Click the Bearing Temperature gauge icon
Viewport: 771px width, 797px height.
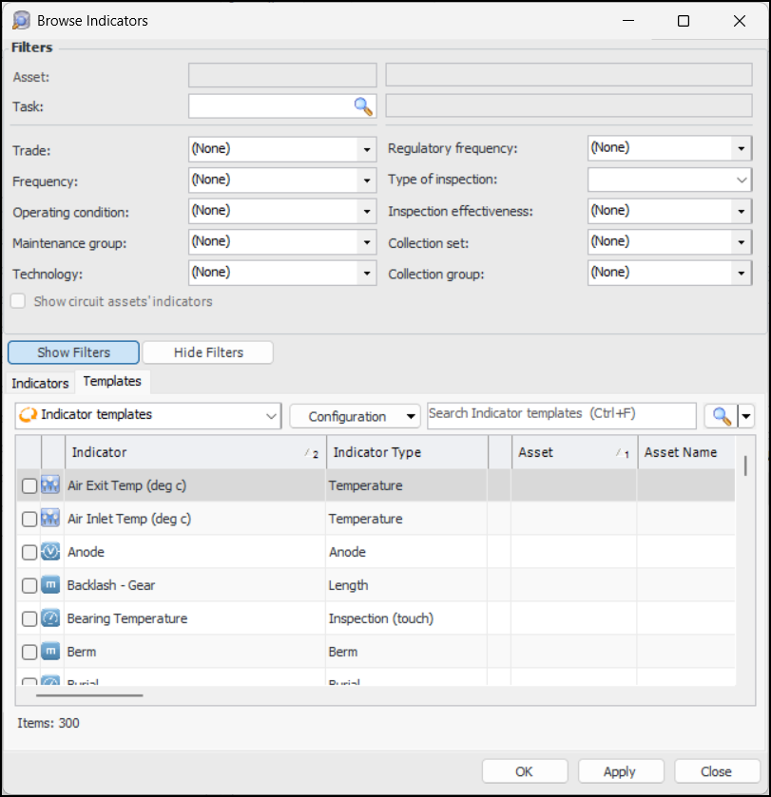(50, 618)
